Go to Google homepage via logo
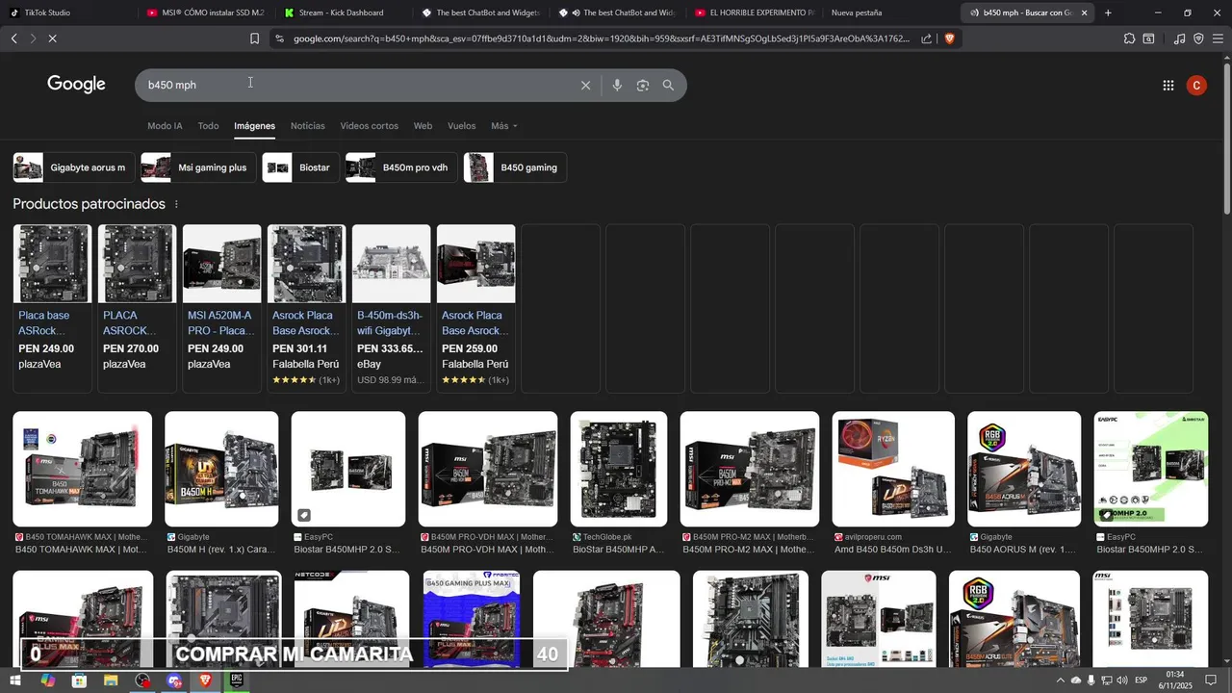Viewport: 1232px width, 693px height. tap(76, 85)
